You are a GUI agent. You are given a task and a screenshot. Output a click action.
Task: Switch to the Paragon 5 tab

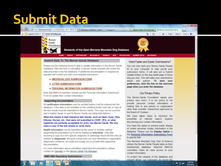(x=117, y=30)
